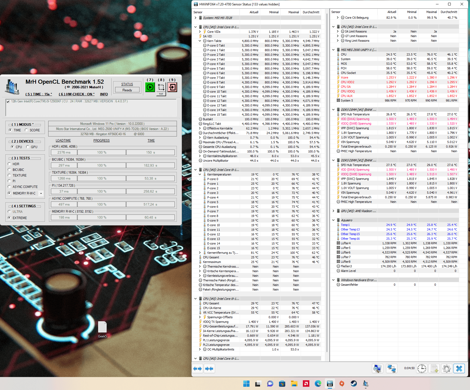Open Microsoft Store from the taskbar
Screen dimensions: 470x390
coord(282,383)
